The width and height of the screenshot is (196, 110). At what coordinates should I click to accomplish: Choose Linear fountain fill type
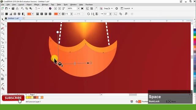[37, 14]
